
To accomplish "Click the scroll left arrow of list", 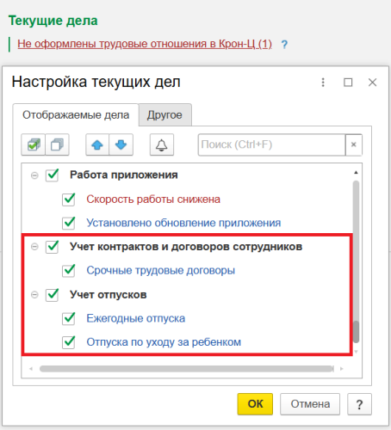I will click(31, 369).
